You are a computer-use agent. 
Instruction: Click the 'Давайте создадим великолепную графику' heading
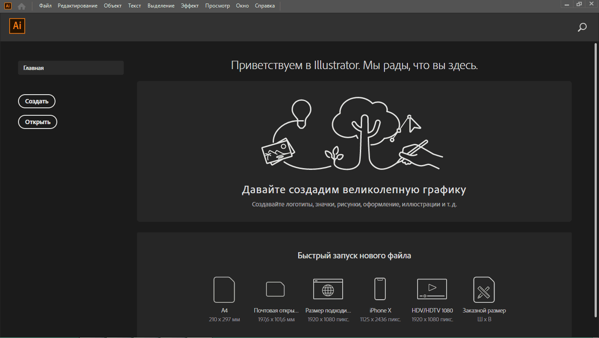(354, 190)
